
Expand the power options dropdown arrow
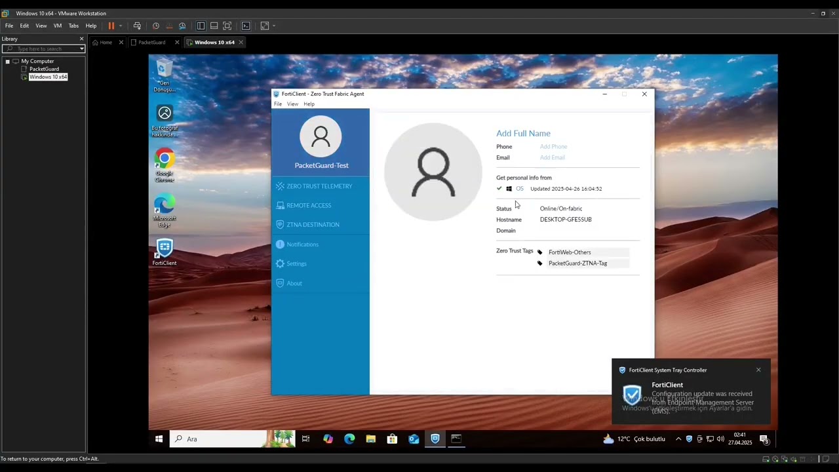pos(120,26)
